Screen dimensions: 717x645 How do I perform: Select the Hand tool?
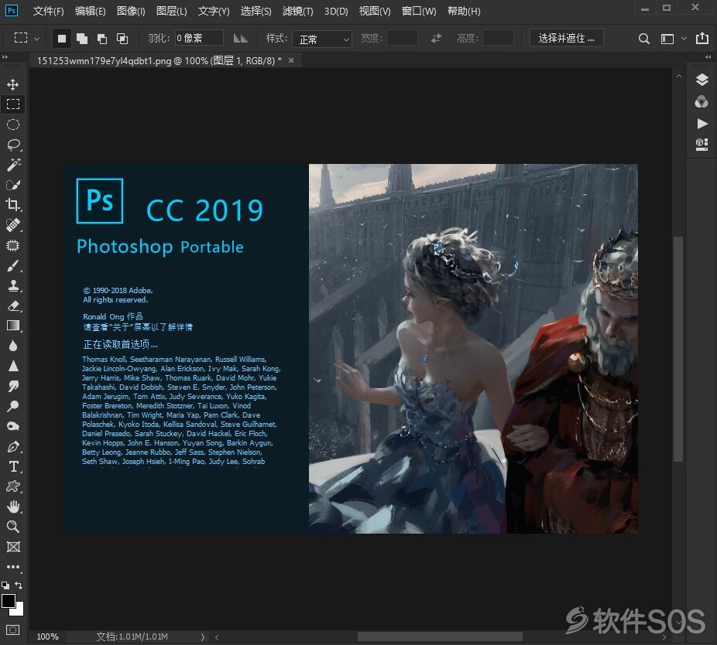click(13, 507)
